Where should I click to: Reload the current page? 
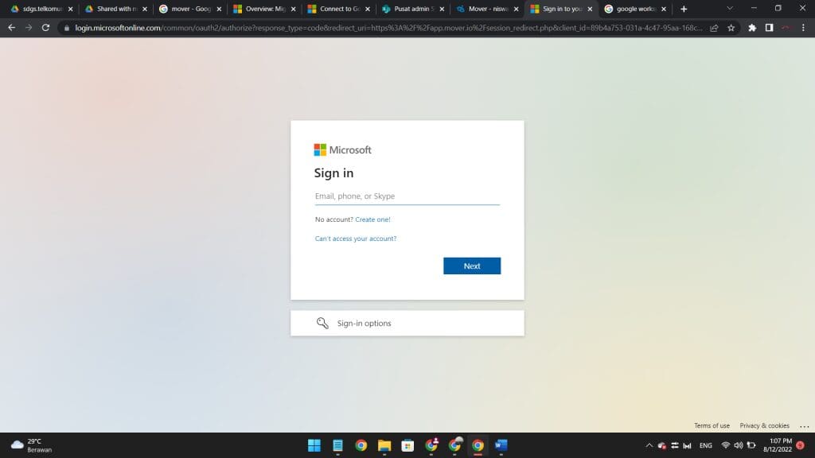(x=45, y=28)
